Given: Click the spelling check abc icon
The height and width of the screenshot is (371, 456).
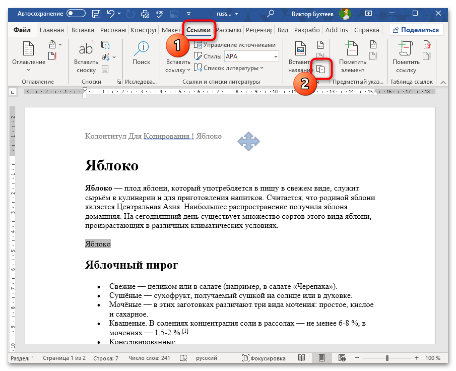Looking at the screenshot, I should pos(159,14).
